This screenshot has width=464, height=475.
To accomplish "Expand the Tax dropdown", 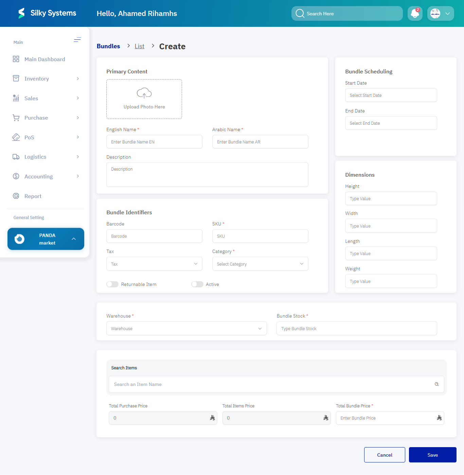I will point(196,263).
